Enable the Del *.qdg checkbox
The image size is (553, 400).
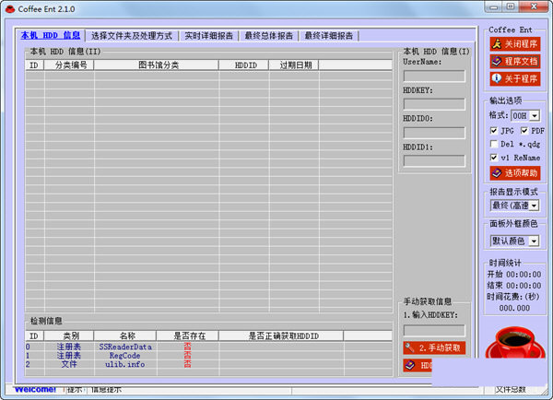tap(495, 144)
